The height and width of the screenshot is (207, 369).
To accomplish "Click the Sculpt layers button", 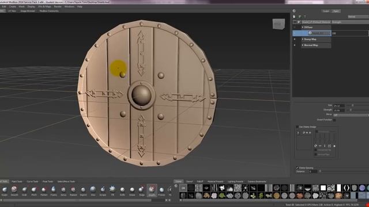I will (x=326, y=11).
